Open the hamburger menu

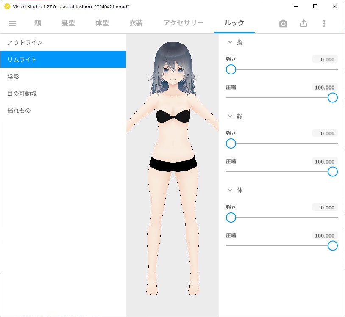click(x=12, y=23)
